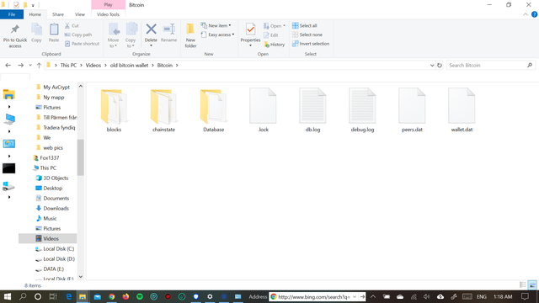
Task: Select the chainstate folder
Action: [163, 110]
